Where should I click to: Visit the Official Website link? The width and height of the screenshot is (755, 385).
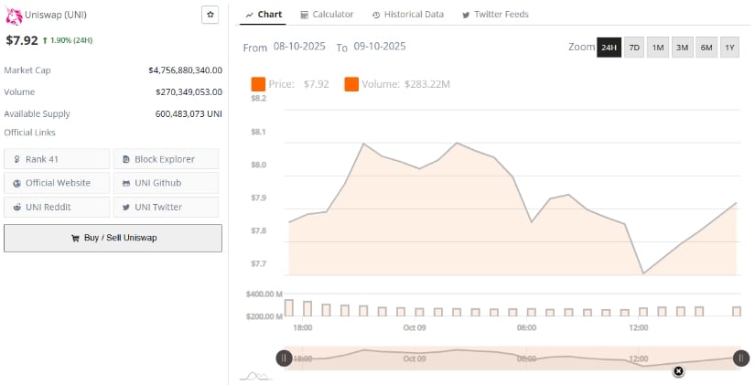pyautogui.click(x=57, y=183)
